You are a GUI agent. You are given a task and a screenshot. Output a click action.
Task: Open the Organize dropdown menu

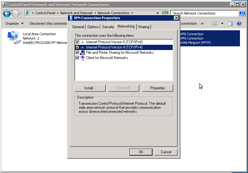click(x=14, y=23)
